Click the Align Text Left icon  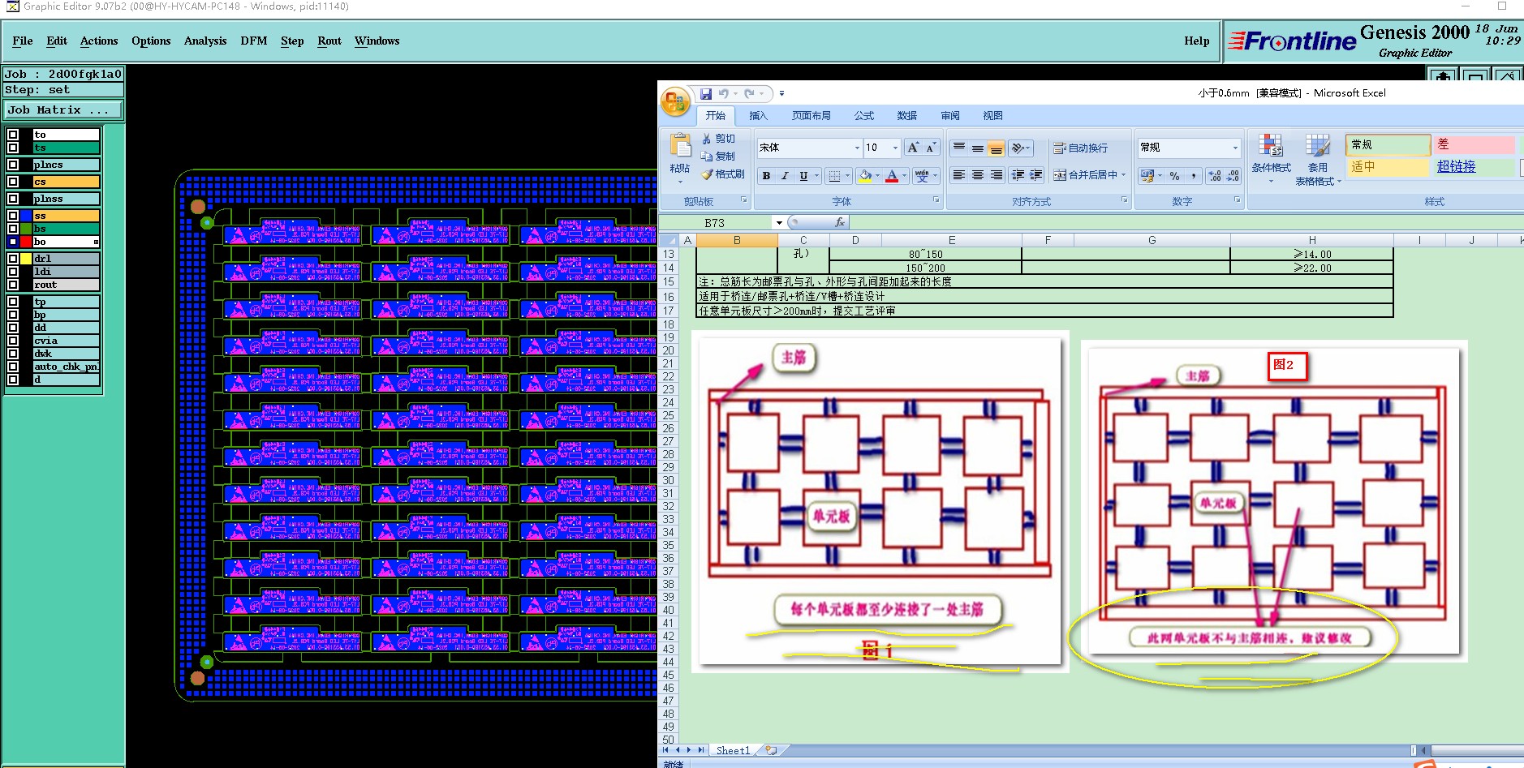[x=958, y=175]
